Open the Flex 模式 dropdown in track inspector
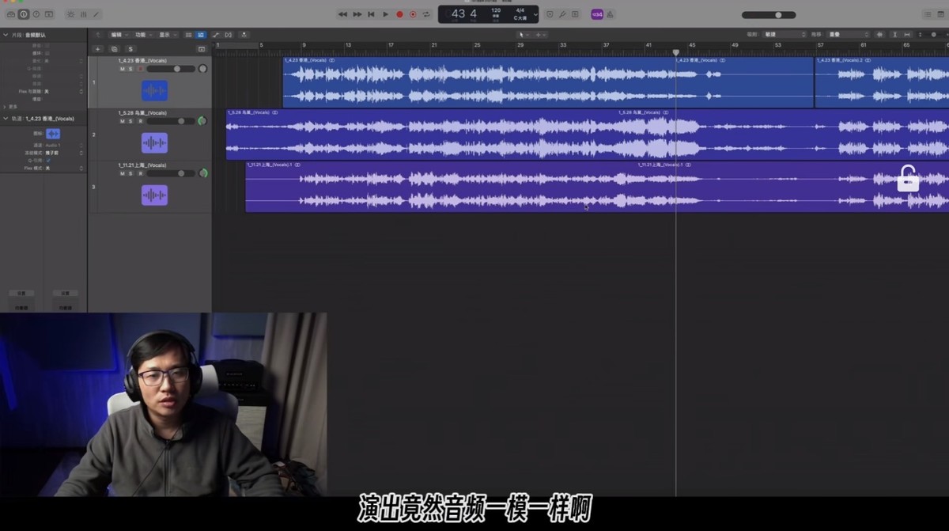Screen dimensions: 949x531 pyautogui.click(x=63, y=168)
